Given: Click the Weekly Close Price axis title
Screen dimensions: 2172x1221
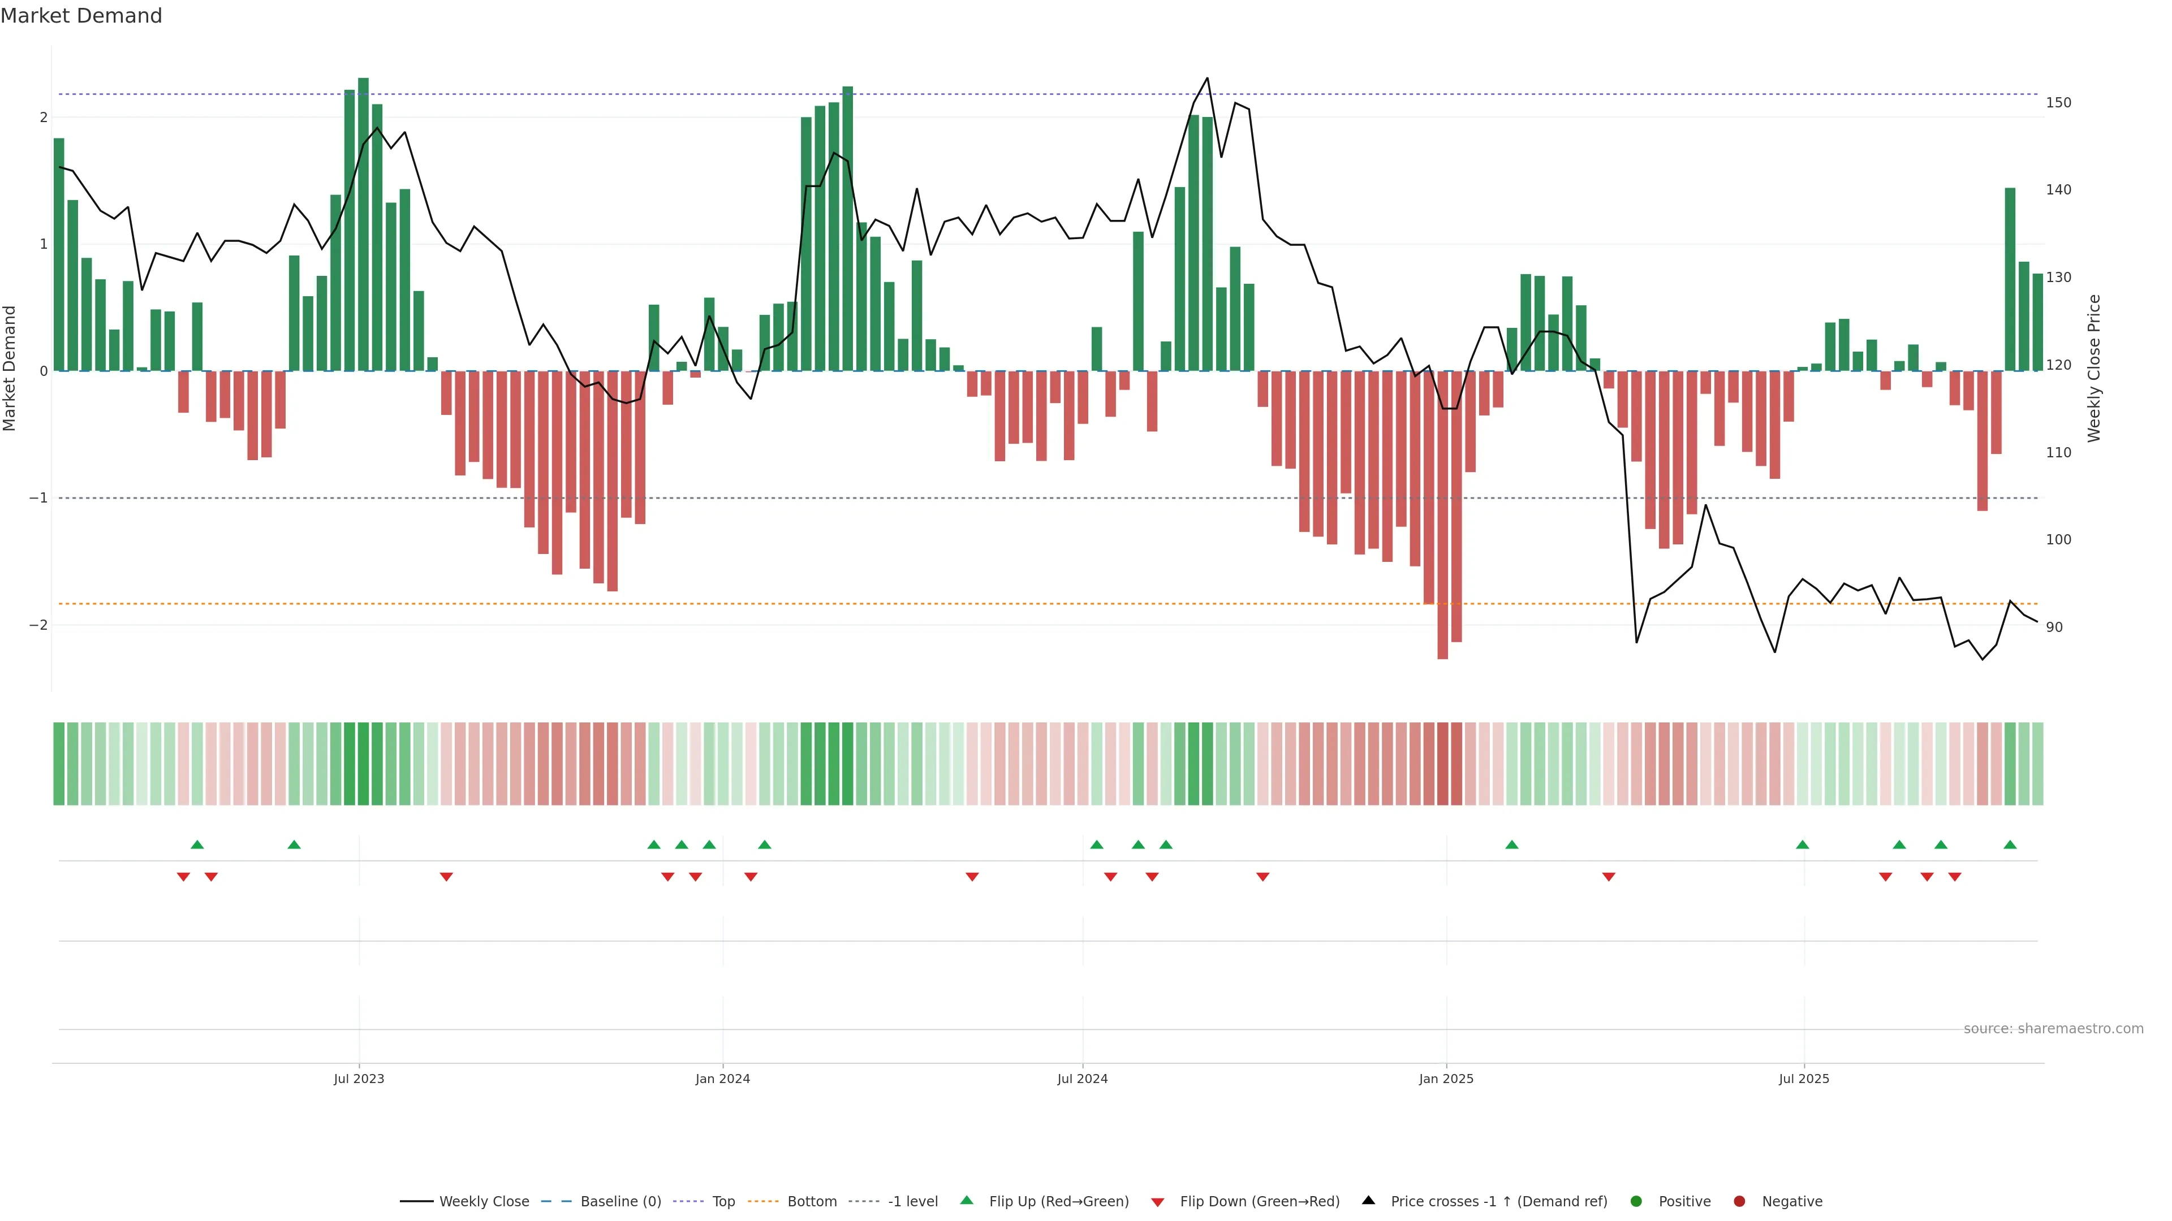Looking at the screenshot, I should (x=2093, y=368).
